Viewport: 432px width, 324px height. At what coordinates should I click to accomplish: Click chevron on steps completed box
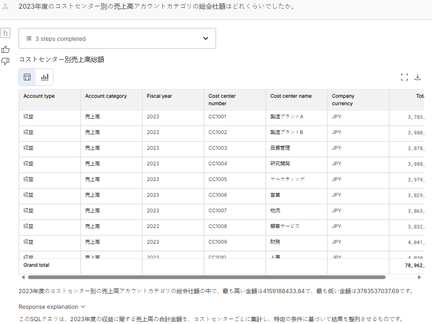coord(206,38)
